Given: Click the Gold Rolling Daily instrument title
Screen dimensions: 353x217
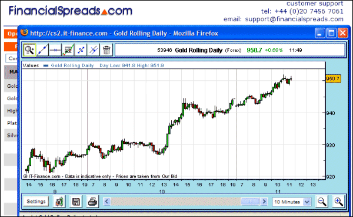Looking at the screenshot, I should click(x=199, y=50).
